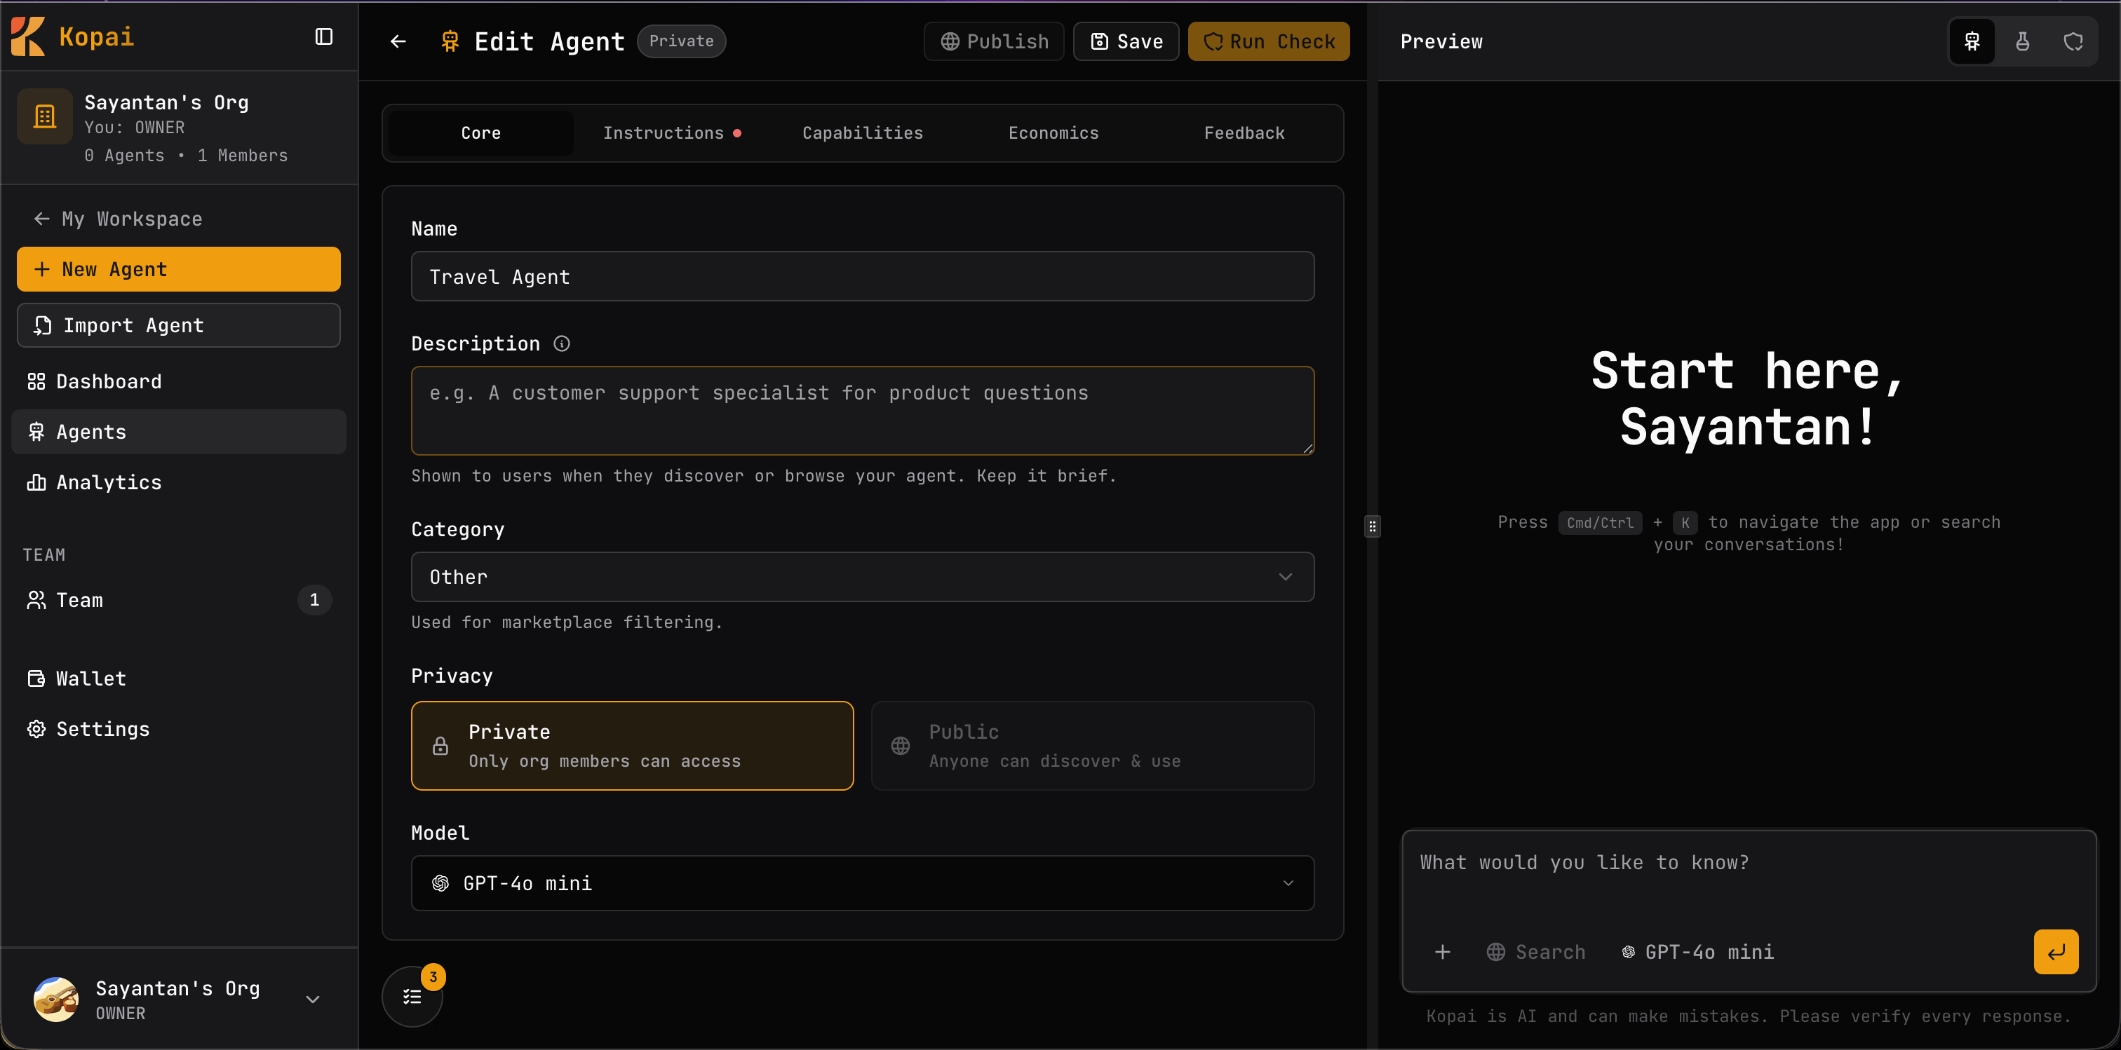Click the organization building icon
Viewport: 2121px width, 1050px height.
(x=44, y=117)
